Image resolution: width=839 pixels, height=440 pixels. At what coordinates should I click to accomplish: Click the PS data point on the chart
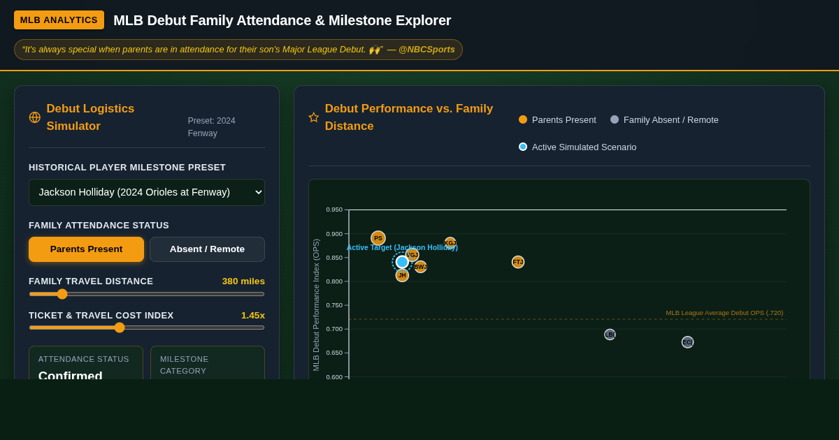(378, 238)
